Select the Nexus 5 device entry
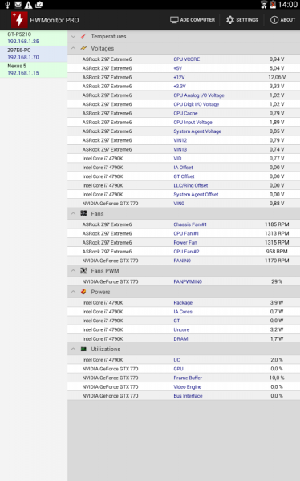Viewport: 300px width, 481px height. (34, 70)
